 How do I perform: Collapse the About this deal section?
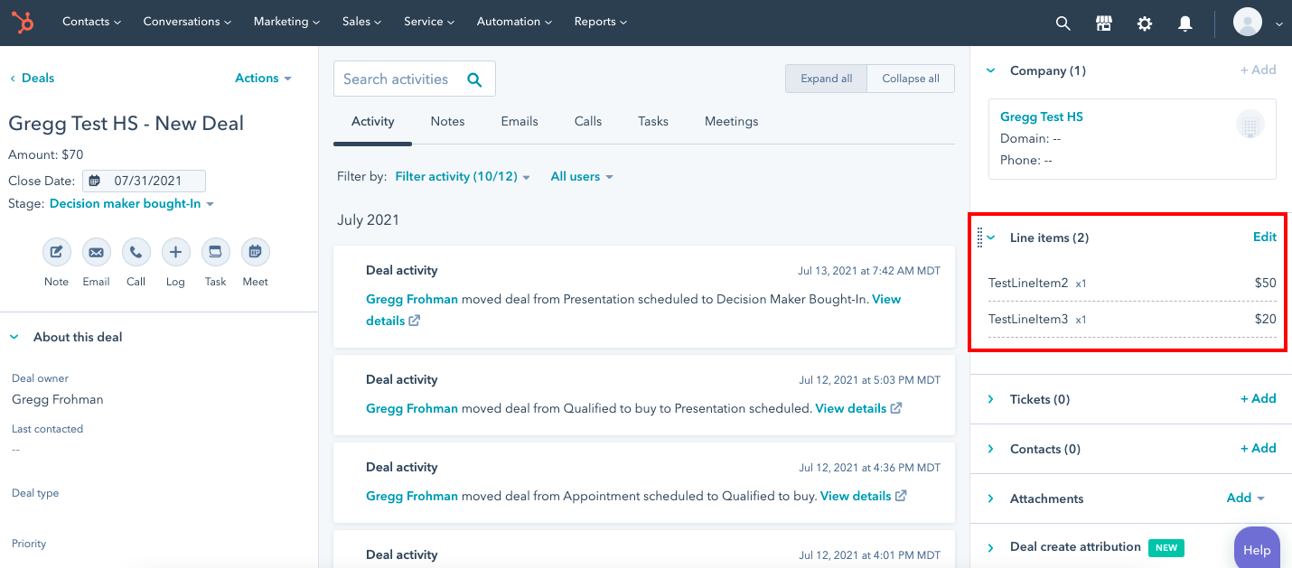tap(14, 337)
